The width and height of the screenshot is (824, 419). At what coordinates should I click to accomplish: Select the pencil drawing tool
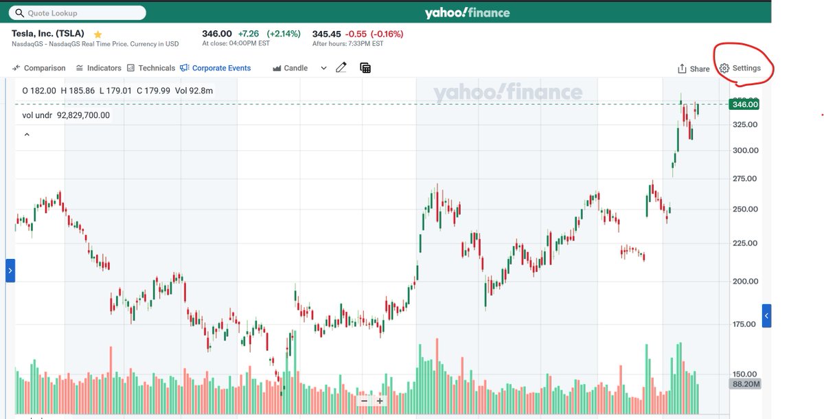[x=341, y=67]
